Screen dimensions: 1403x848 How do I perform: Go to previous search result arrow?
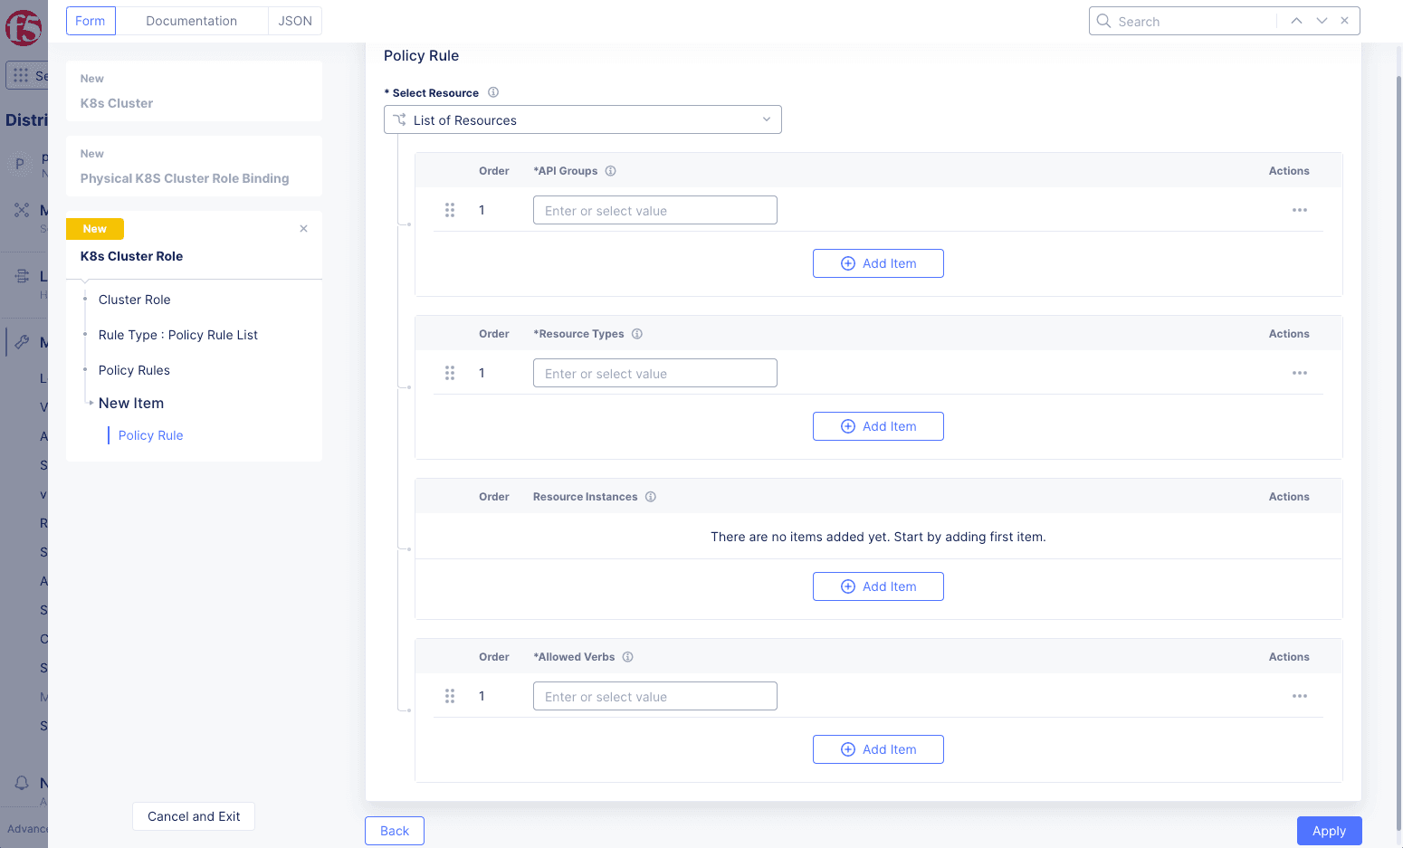point(1296,21)
